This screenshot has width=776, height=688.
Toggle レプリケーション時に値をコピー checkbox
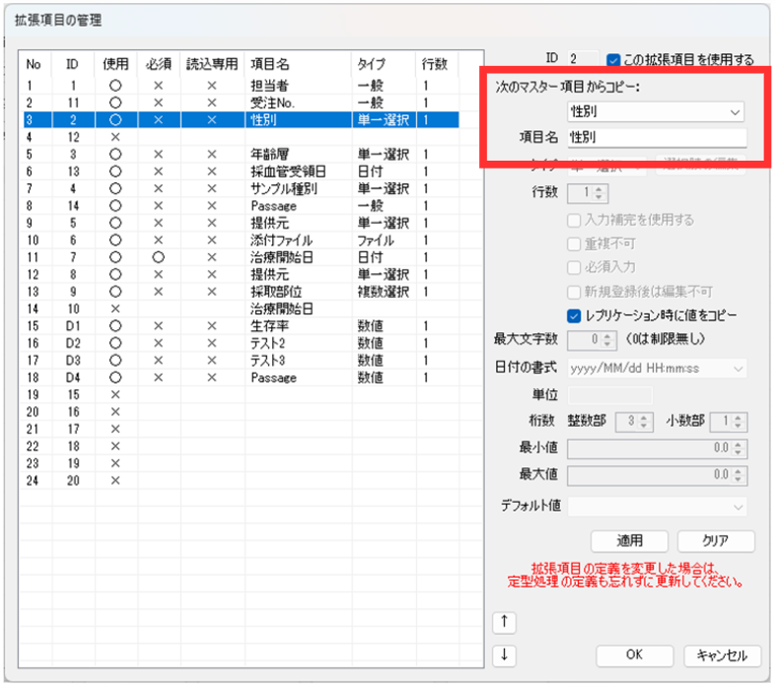[x=575, y=316]
